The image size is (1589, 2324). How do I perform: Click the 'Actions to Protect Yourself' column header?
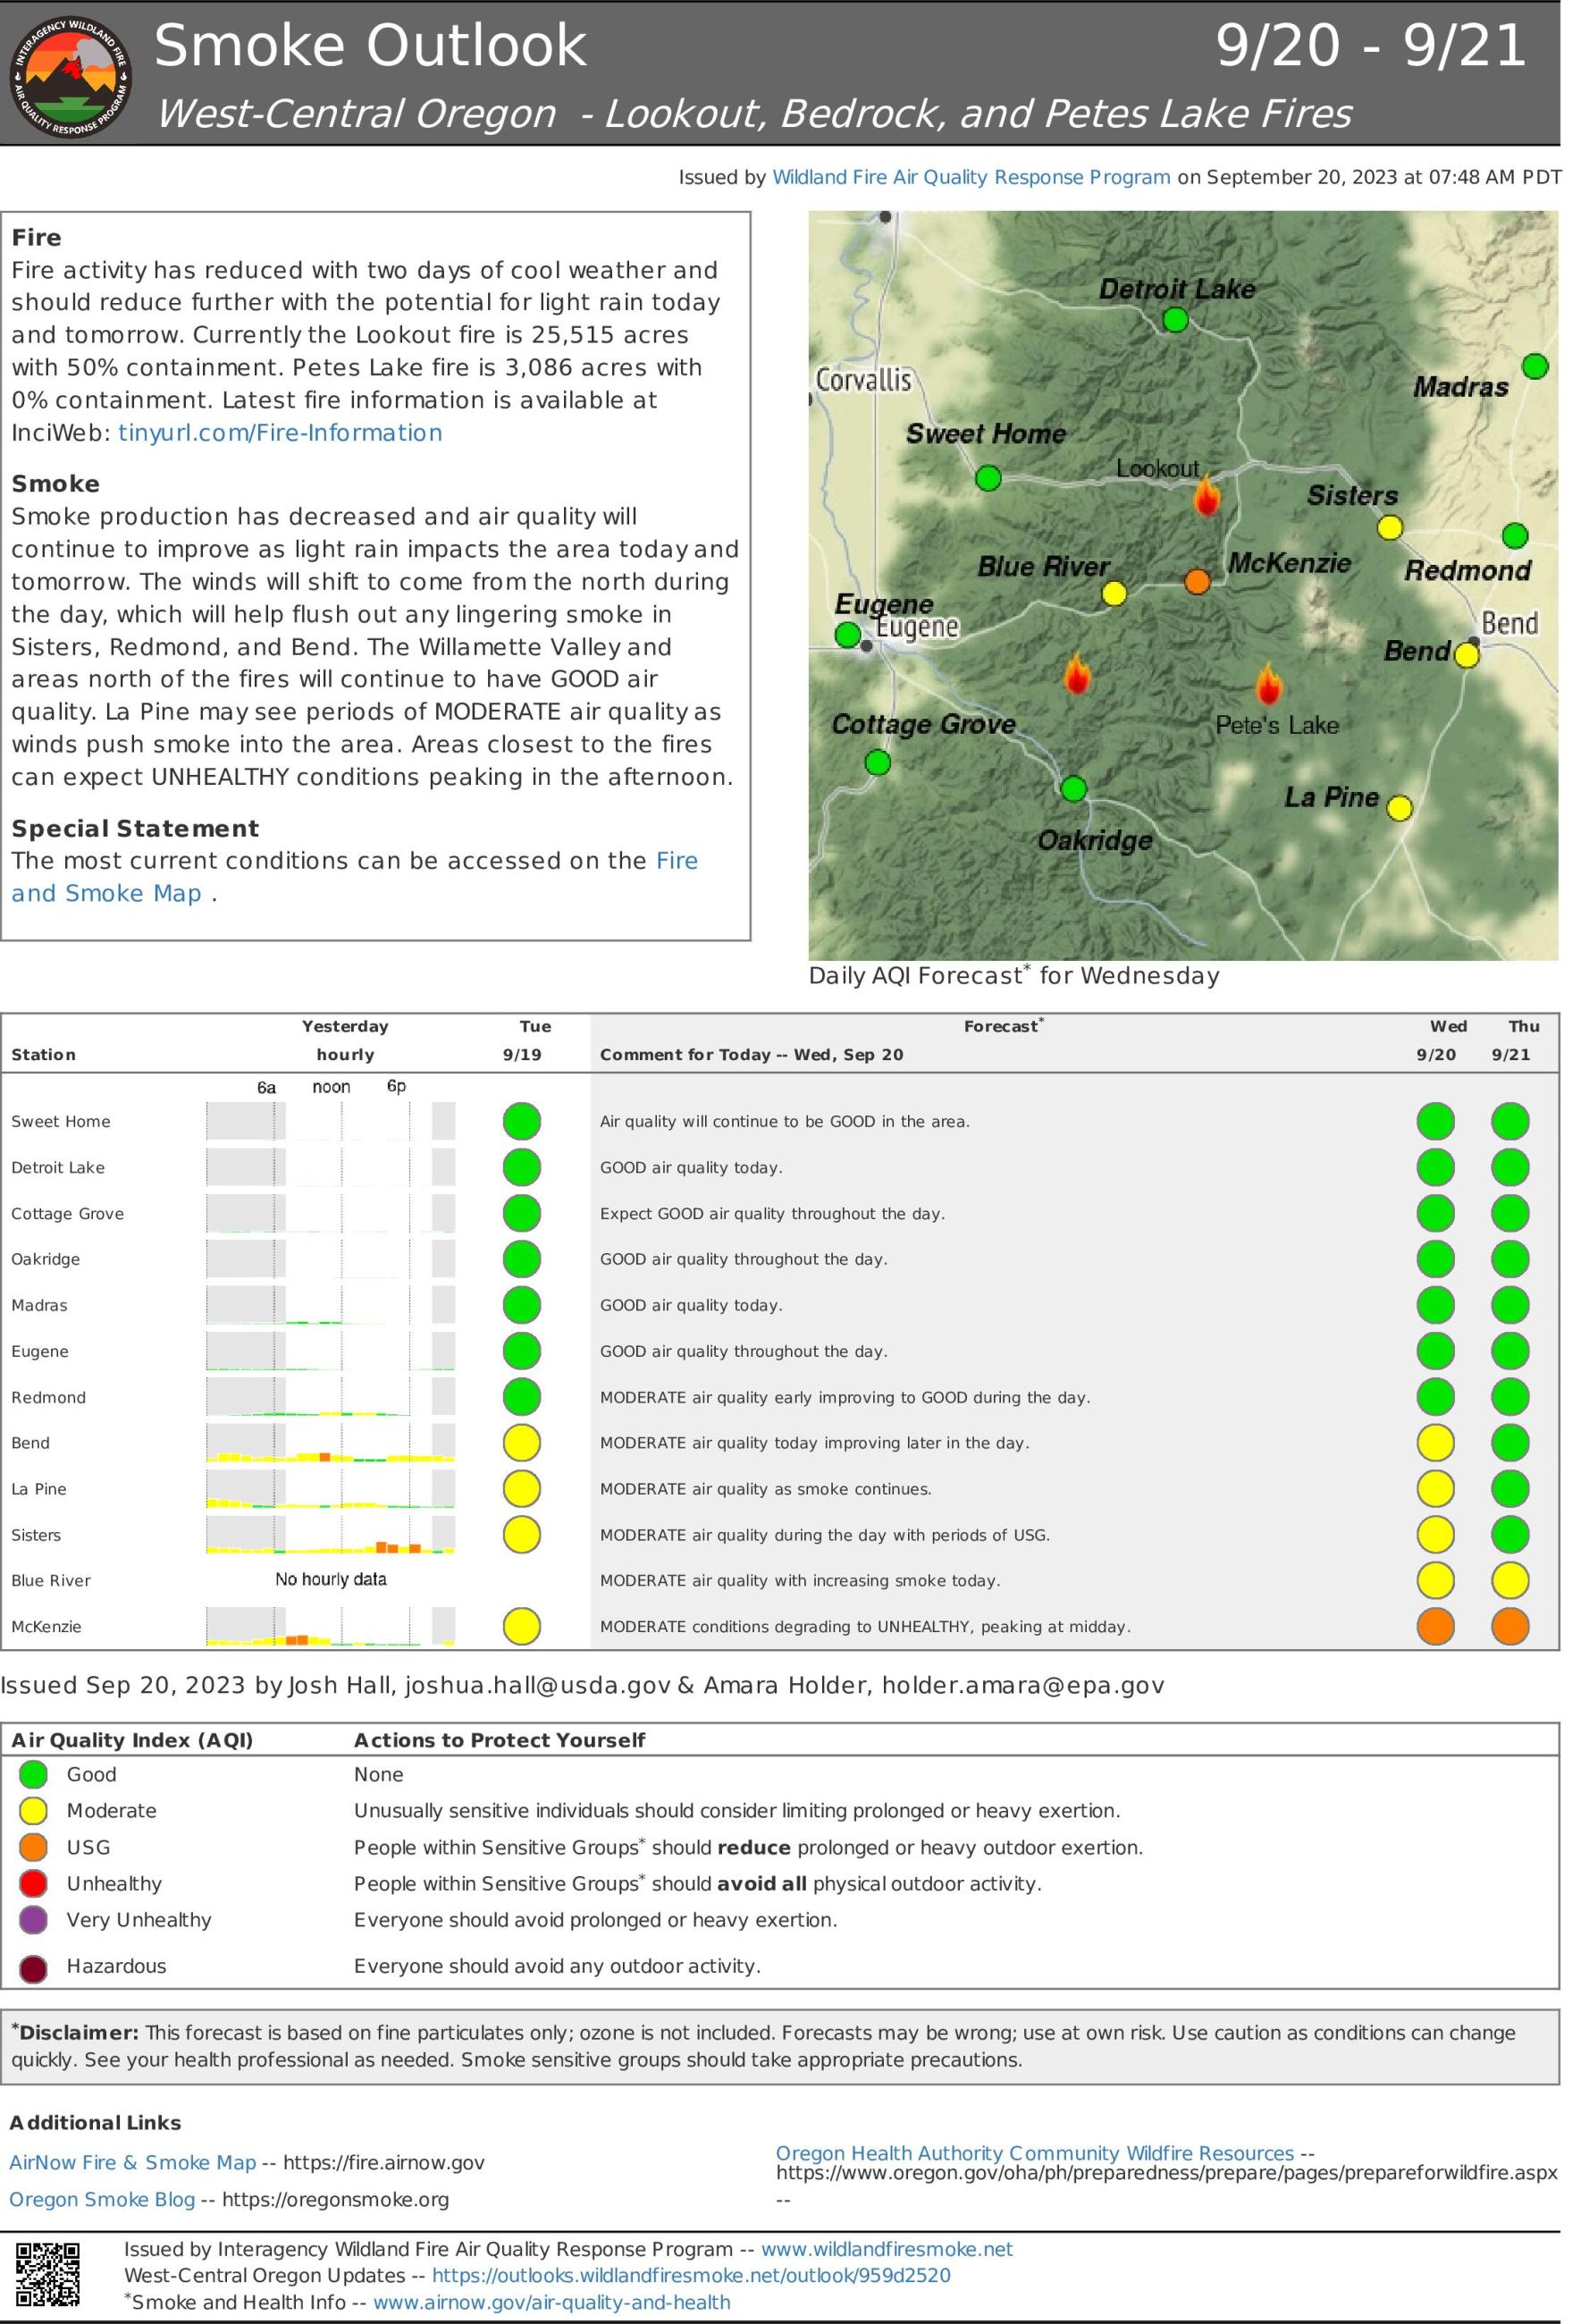(x=500, y=1740)
